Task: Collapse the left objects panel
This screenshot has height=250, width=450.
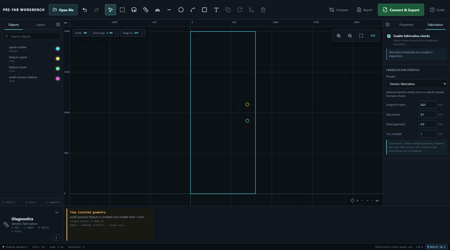Action: [x=58, y=24]
